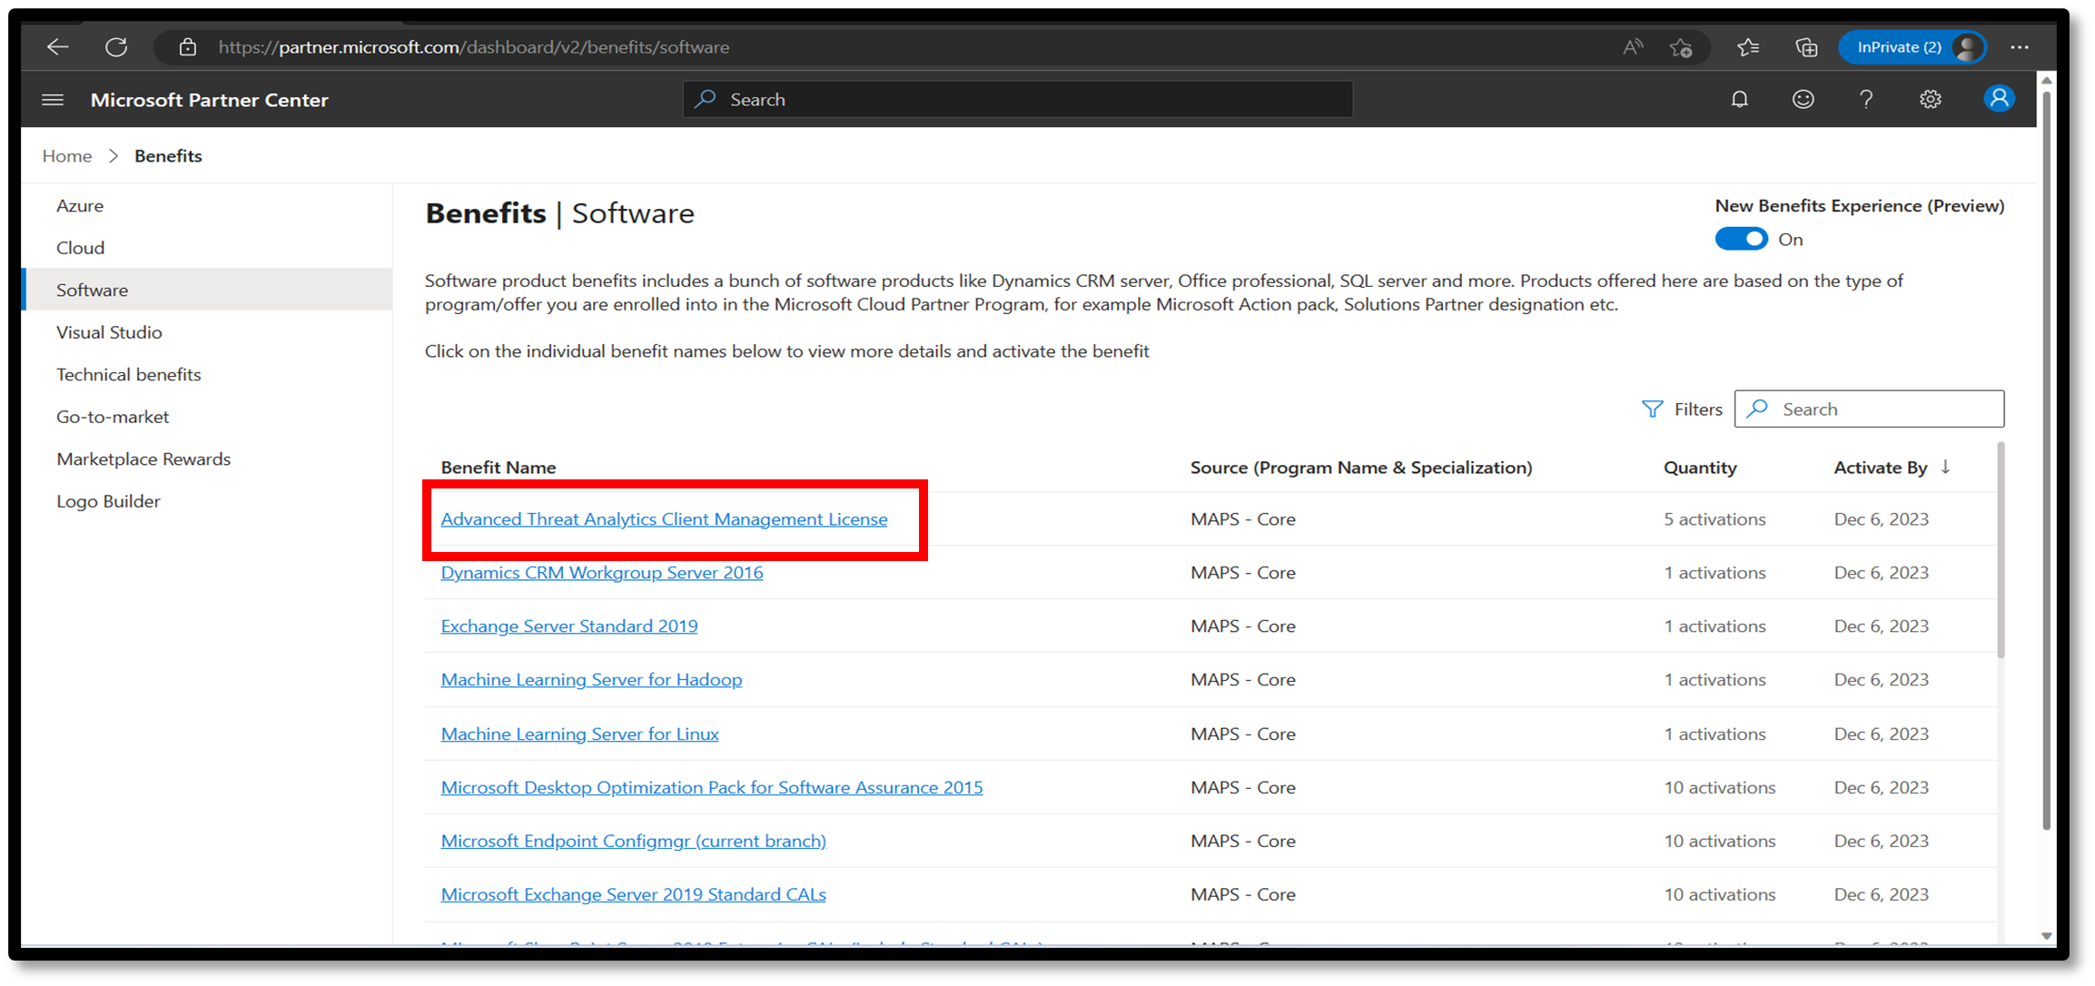This screenshot has height=986, width=2095.
Task: Open Exchange Server Standard 2019 benefit
Action: (568, 626)
